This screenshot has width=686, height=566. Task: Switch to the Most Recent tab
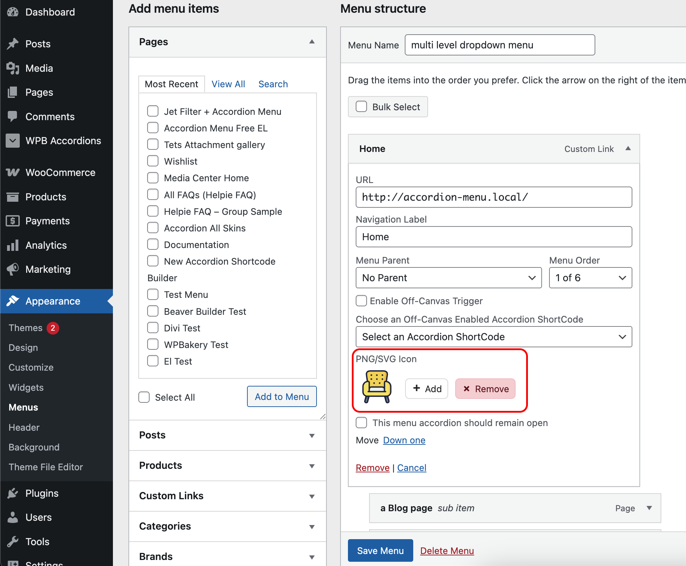(171, 84)
